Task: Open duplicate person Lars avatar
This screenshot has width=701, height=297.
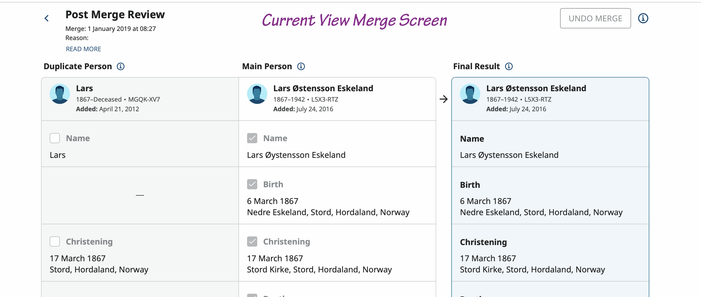Action: (60, 94)
